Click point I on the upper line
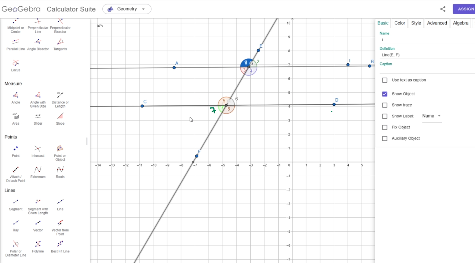The image size is (475, 263). [x=348, y=65]
